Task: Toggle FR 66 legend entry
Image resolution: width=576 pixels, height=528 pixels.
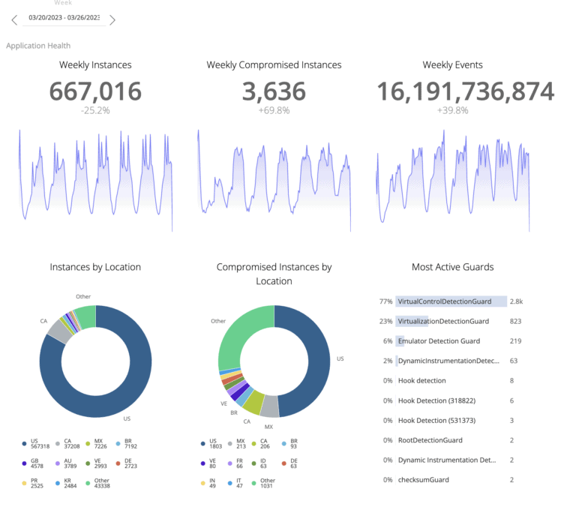Action: click(x=235, y=463)
